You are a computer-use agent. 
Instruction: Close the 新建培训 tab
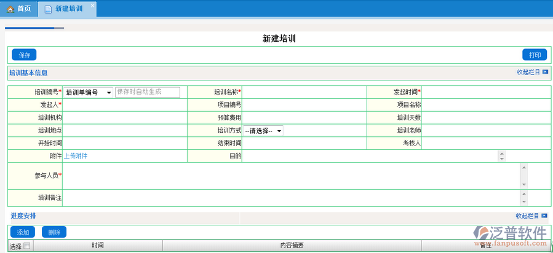[92, 6]
